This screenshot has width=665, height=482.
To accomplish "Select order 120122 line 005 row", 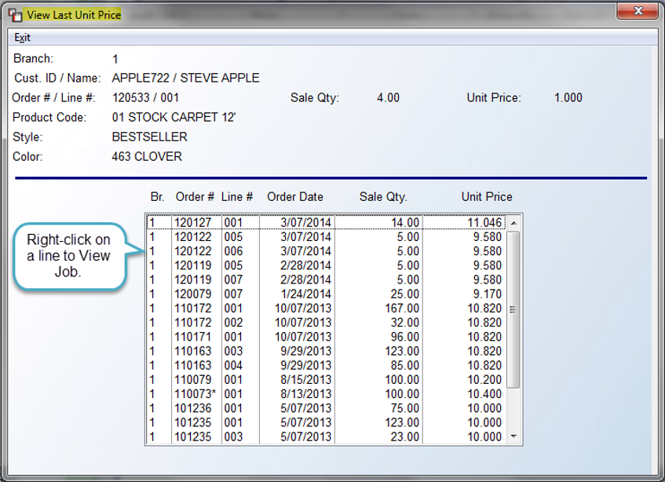I will pyautogui.click(x=326, y=237).
